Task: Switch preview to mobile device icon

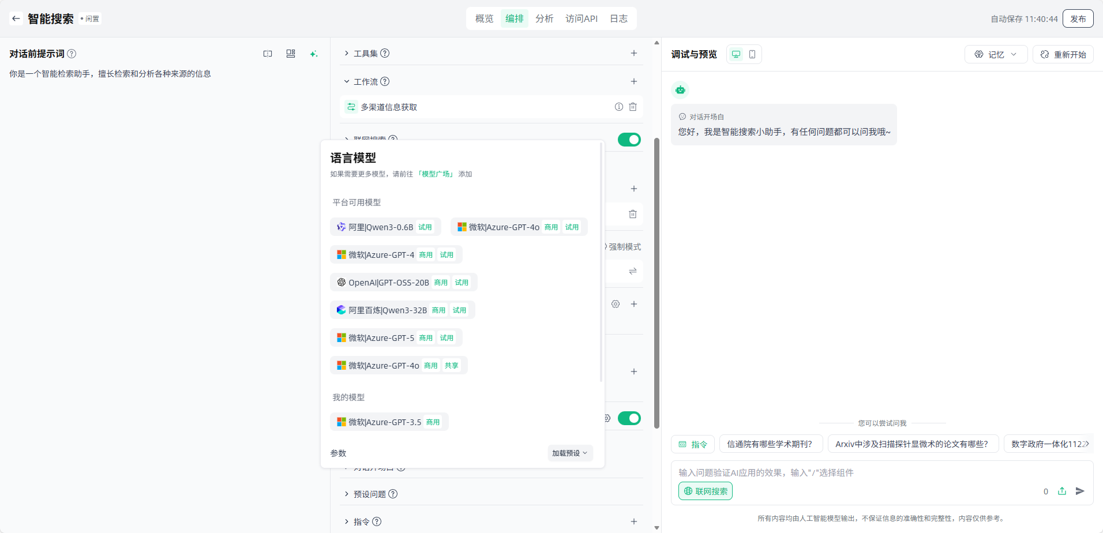Action: [752, 54]
